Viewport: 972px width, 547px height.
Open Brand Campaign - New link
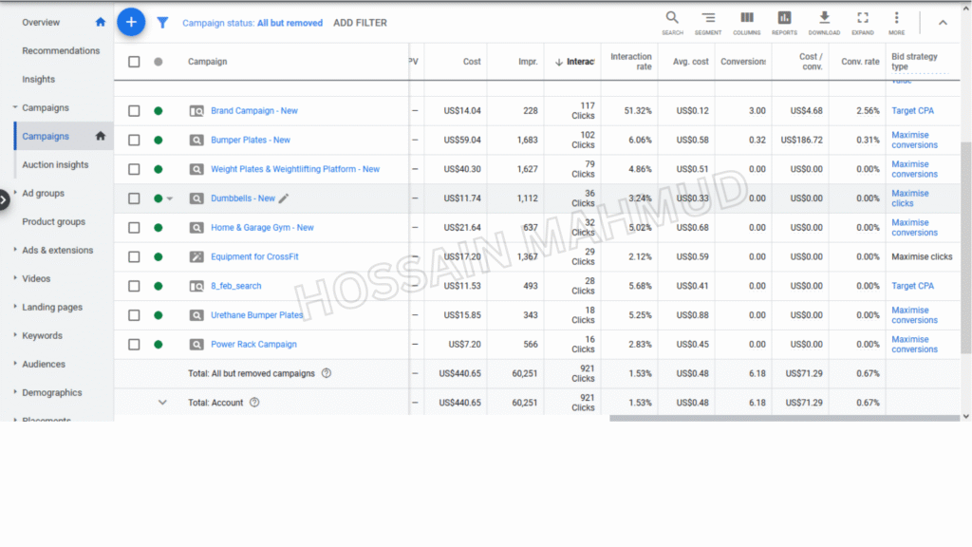pyautogui.click(x=254, y=111)
